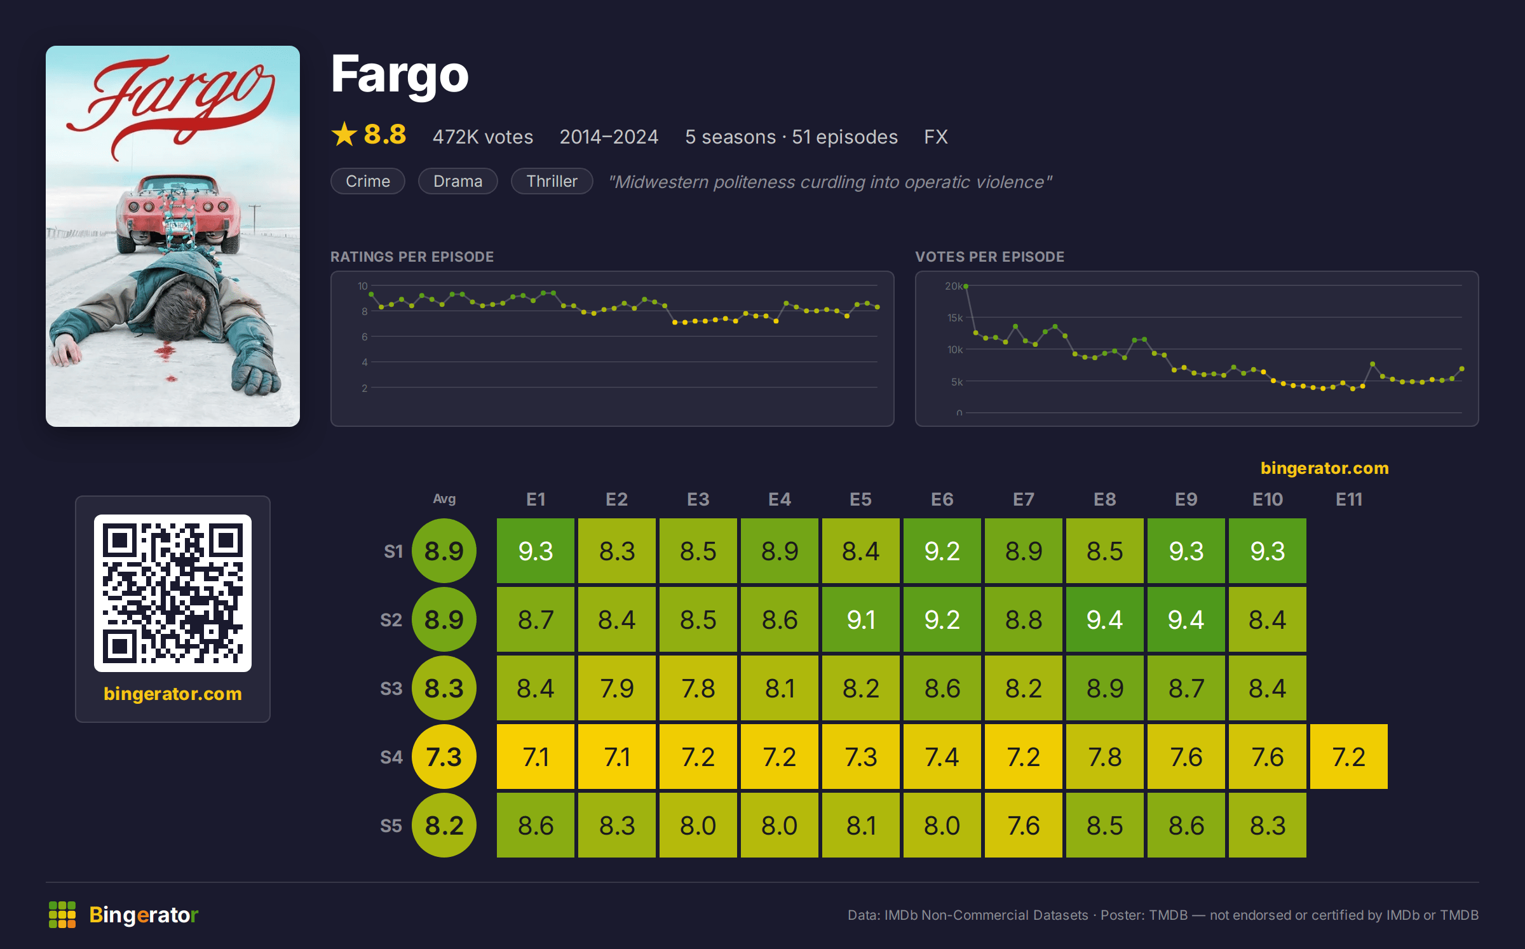Select the Drama genre tag
Viewport: 1525px width, 949px height.
pos(458,181)
